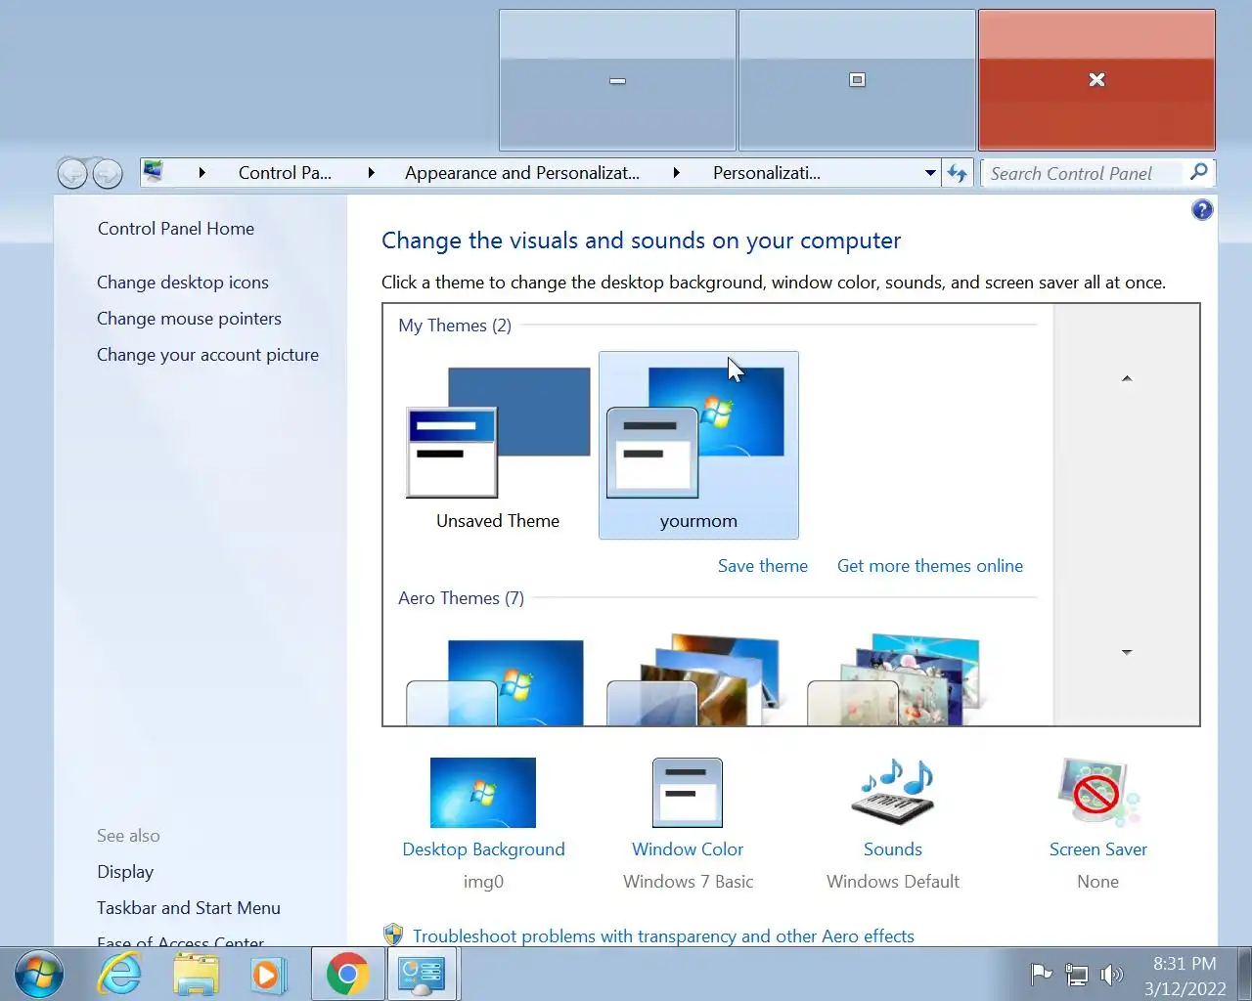The width and height of the screenshot is (1252, 1001).
Task: Click the shield icon beside Troubleshoot link
Action: pyautogui.click(x=393, y=936)
